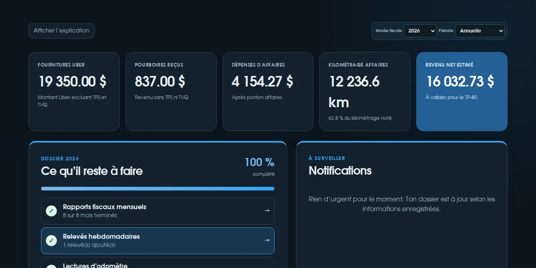Click the 8 sur 8 mois terminés text
This screenshot has width=536, height=268.
pos(90,216)
